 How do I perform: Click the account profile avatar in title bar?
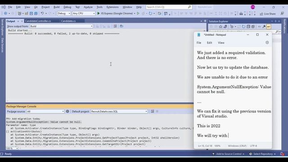click(253, 7)
